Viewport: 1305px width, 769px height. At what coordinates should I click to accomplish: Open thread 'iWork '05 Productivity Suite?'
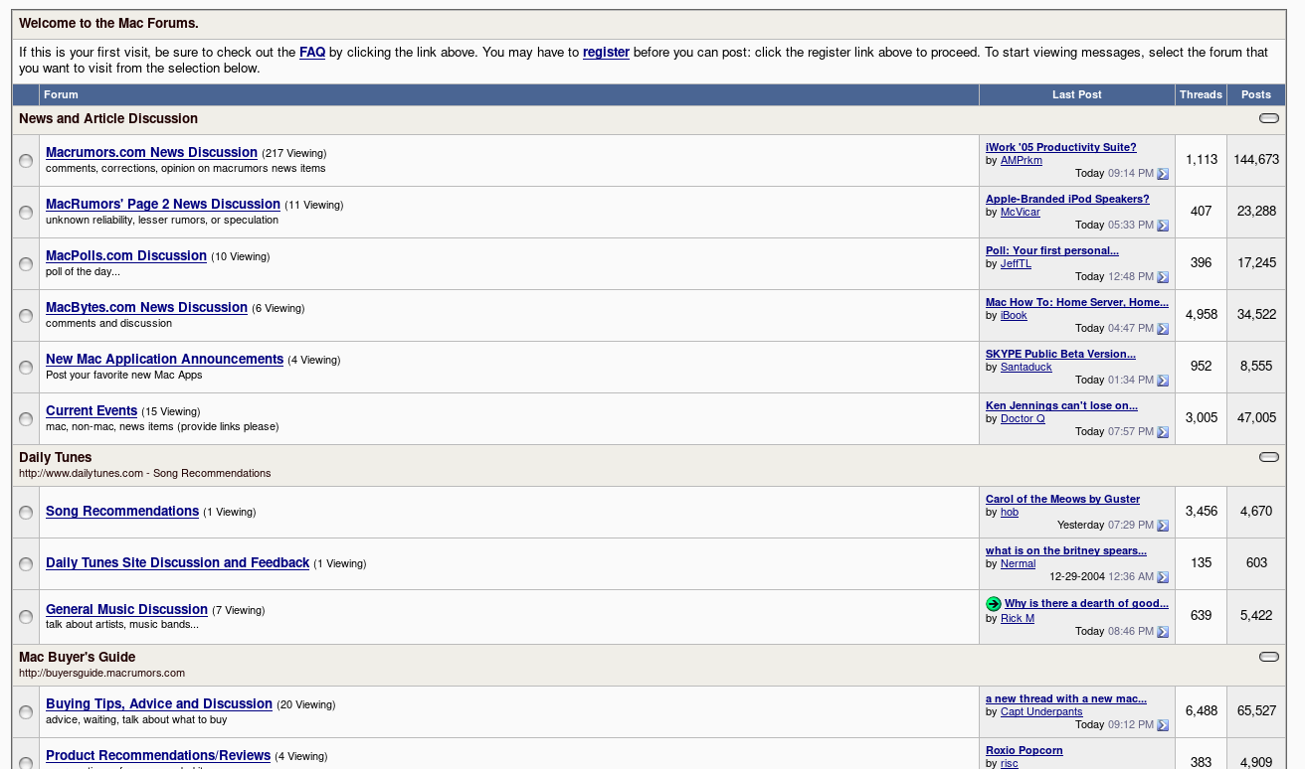click(x=1060, y=147)
